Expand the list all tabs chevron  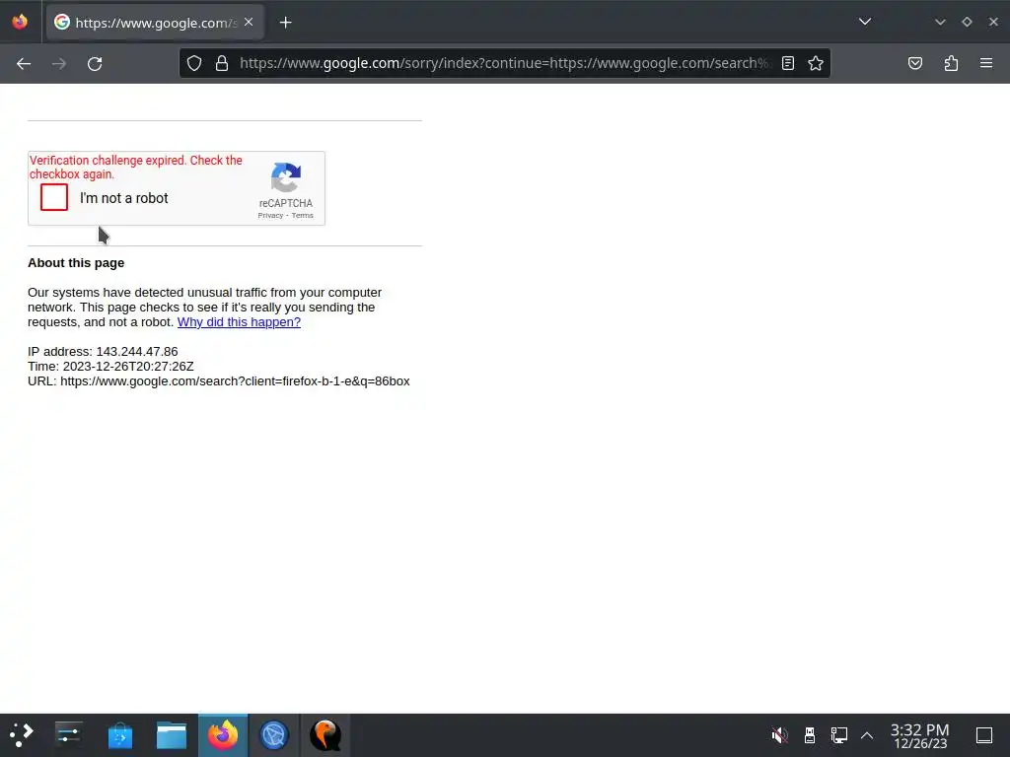[x=865, y=22]
